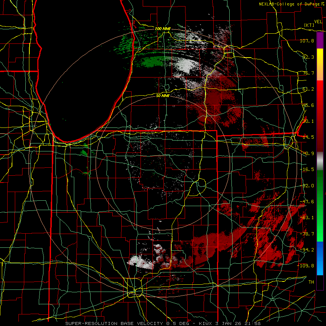Click the -109.8 velocity scale value
The image size is (326, 326).
click(x=306, y=266)
